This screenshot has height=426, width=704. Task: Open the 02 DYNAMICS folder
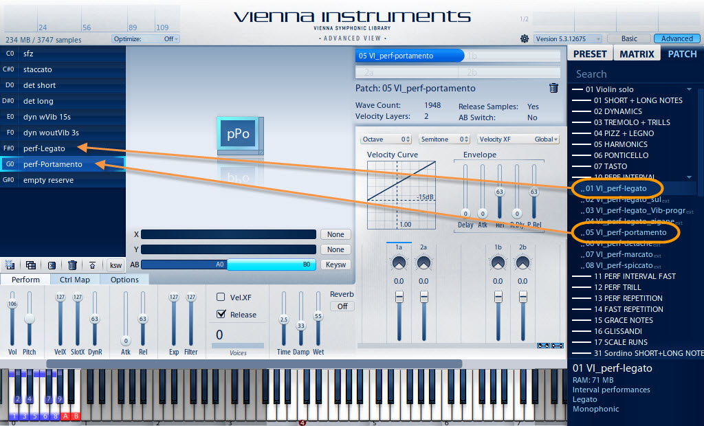click(x=618, y=111)
